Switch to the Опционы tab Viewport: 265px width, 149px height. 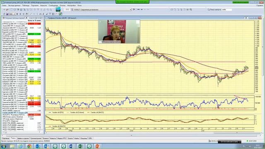(x=84, y=138)
